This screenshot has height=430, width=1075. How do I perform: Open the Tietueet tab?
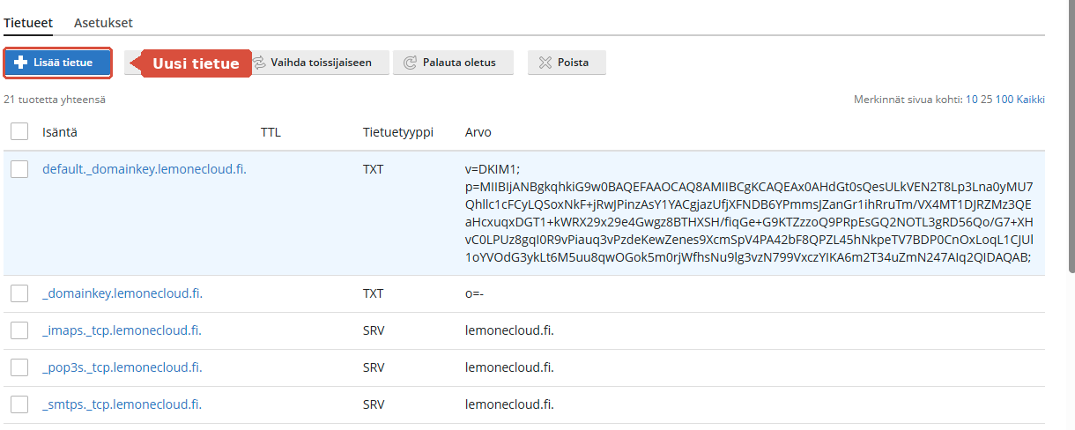click(28, 23)
